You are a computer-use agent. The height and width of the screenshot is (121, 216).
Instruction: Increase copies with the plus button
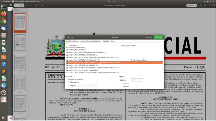click(141, 80)
